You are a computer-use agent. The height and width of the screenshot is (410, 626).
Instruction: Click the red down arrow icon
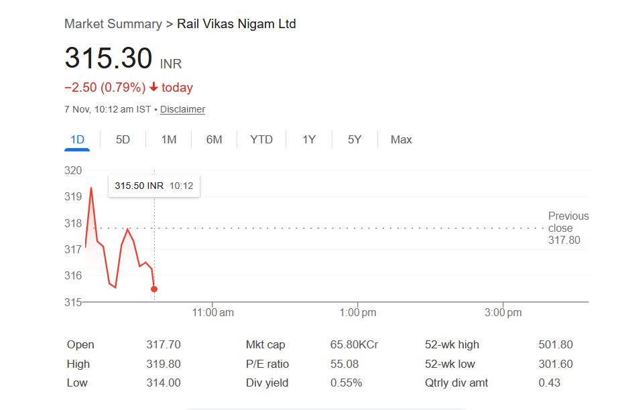[x=153, y=88]
